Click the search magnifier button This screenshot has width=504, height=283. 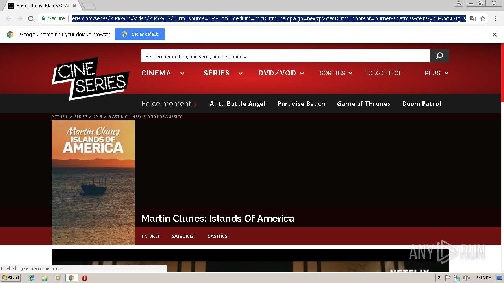(439, 56)
